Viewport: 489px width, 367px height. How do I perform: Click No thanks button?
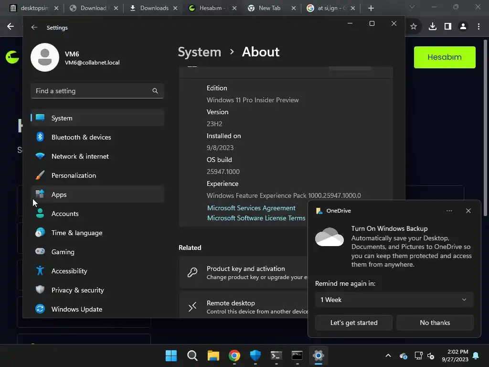tap(435, 323)
